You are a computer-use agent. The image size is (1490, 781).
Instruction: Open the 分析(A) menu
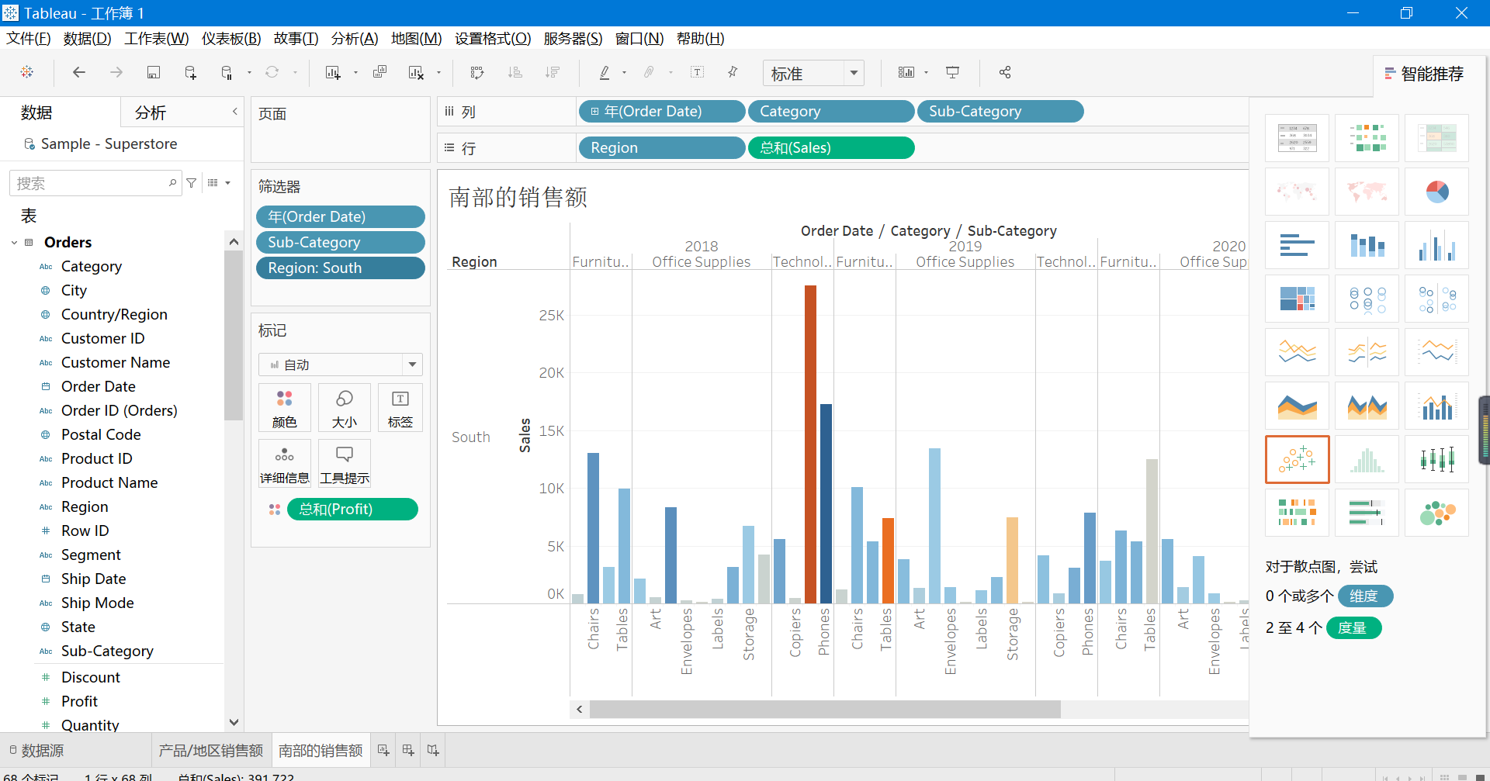click(354, 38)
